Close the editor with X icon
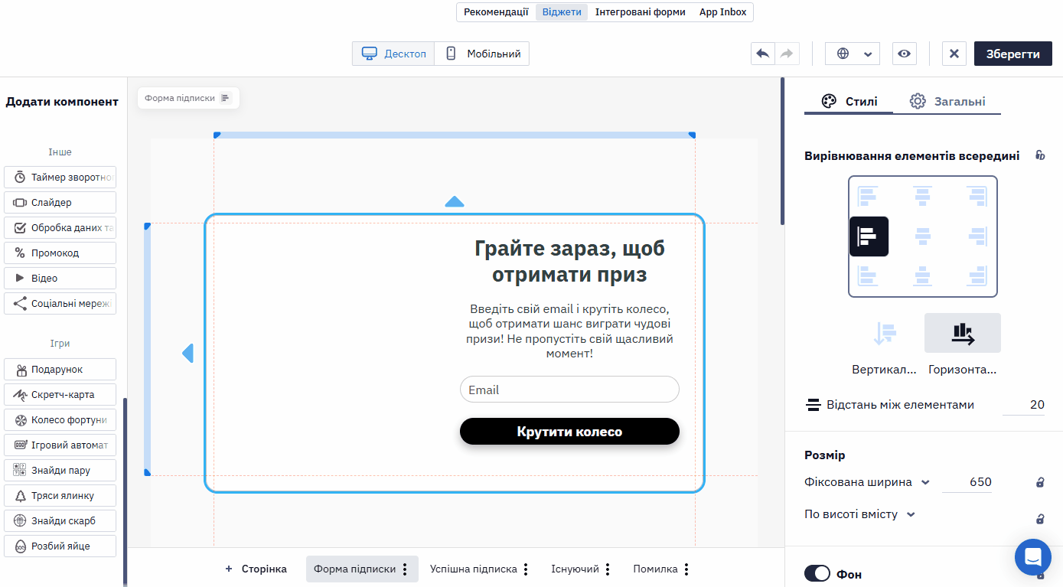Screen dimensions: 1063x587 tap(954, 54)
